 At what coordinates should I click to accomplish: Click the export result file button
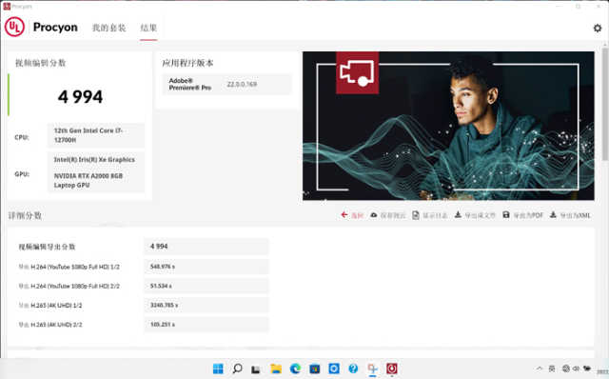[475, 215]
